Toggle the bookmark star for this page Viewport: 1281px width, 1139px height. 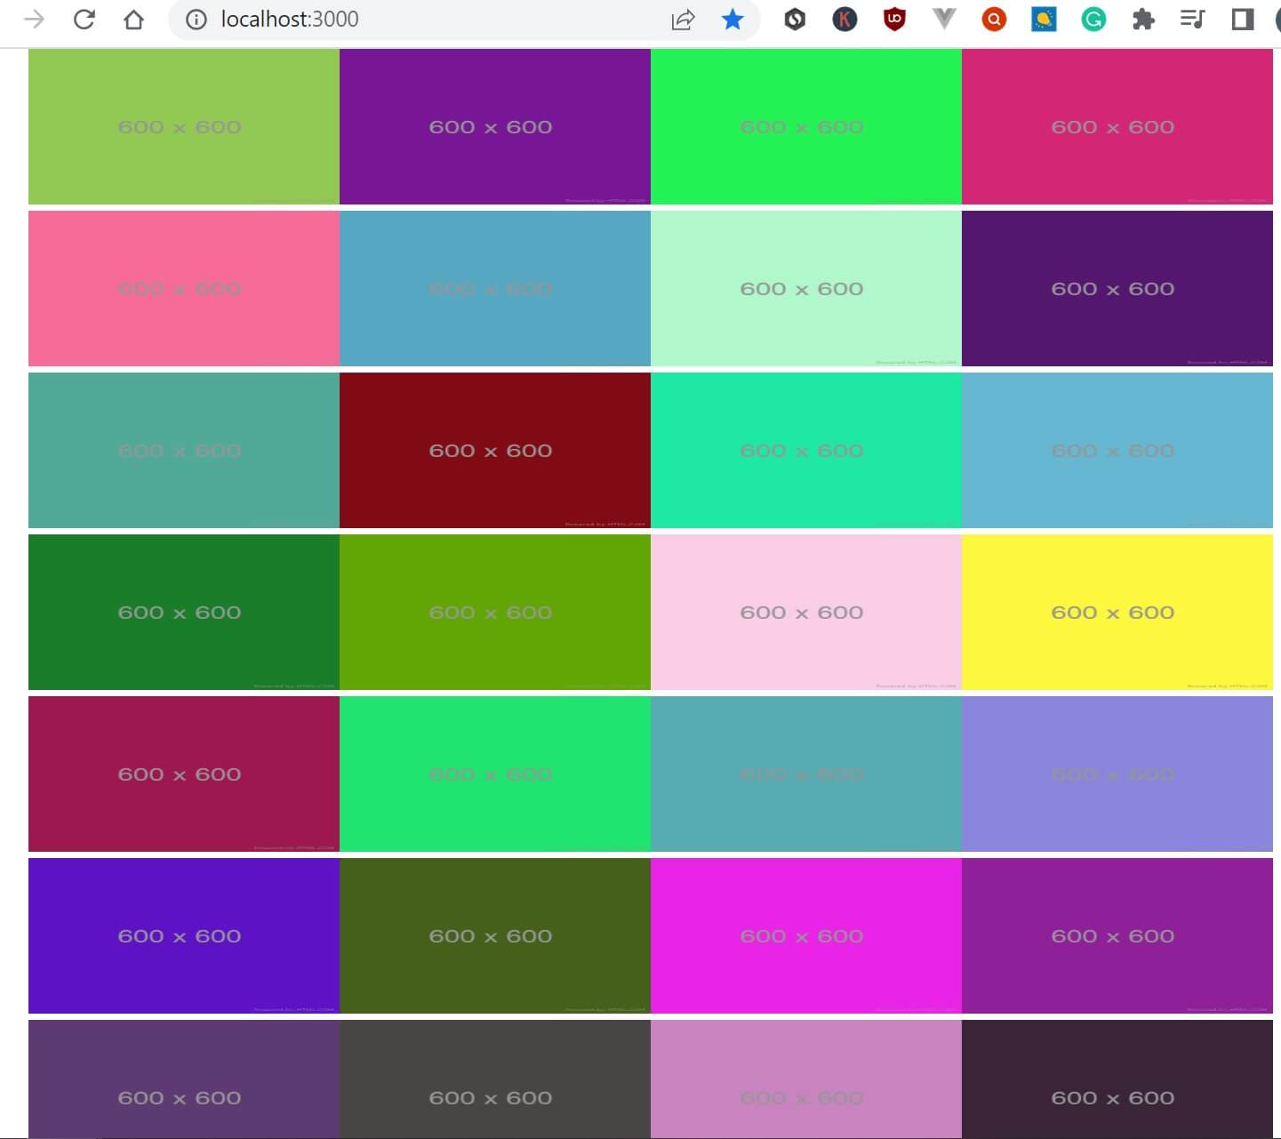[733, 19]
